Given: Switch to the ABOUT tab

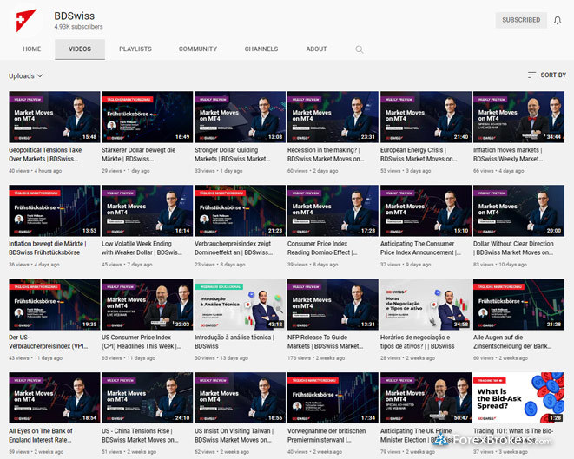Looking at the screenshot, I should 316,49.
